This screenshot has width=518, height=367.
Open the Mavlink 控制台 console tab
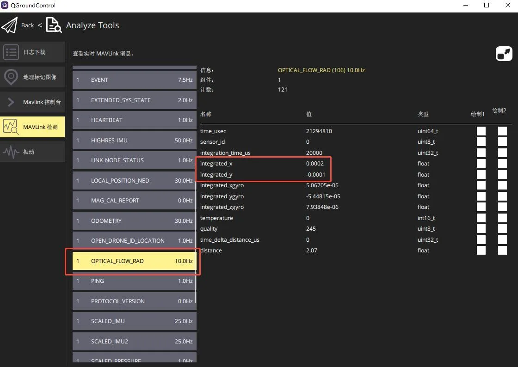[x=32, y=102]
